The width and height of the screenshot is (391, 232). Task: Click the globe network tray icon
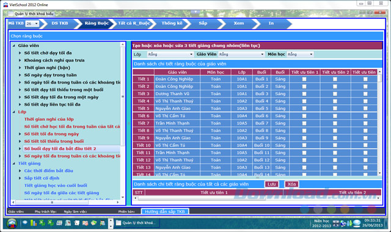tap(343, 223)
